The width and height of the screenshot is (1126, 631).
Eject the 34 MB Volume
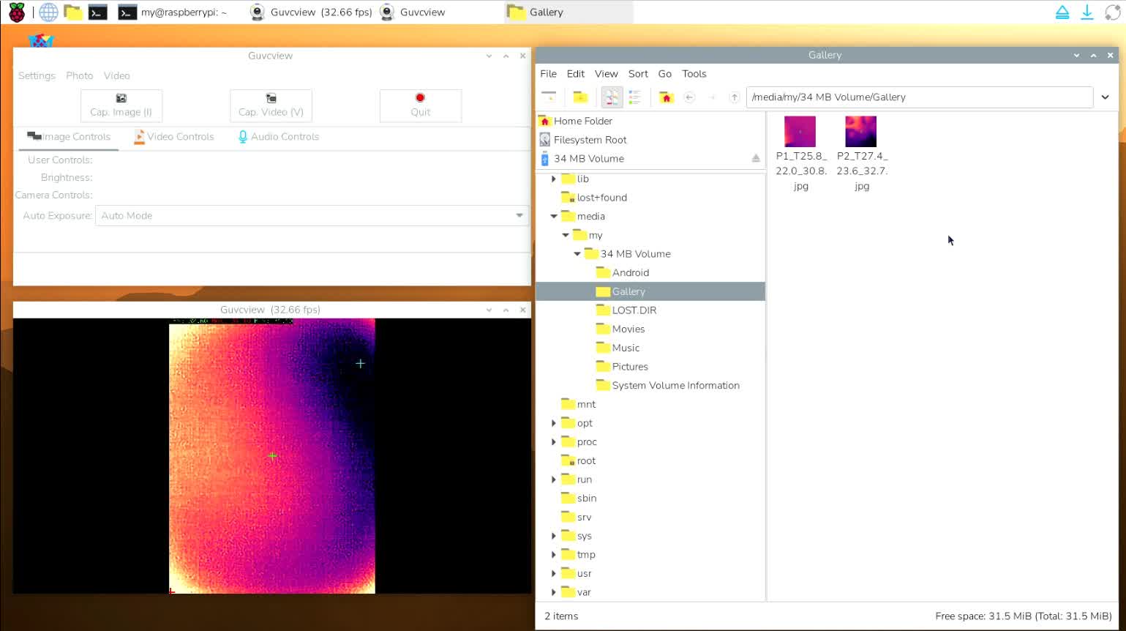point(756,159)
